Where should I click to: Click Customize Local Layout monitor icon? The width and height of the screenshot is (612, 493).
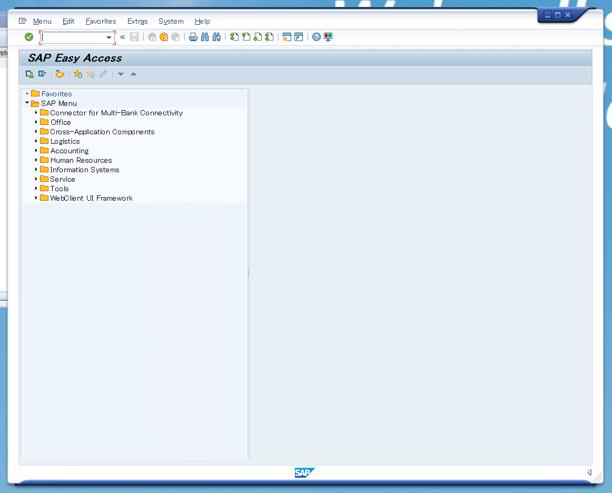328,37
